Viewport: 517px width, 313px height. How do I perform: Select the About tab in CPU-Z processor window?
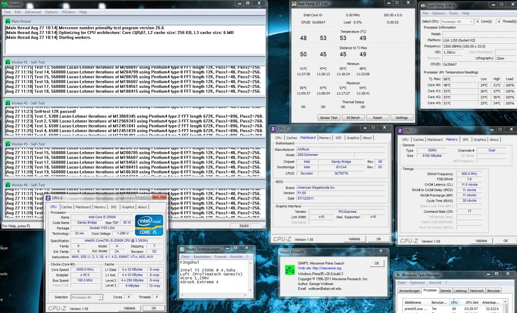[x=142, y=207]
